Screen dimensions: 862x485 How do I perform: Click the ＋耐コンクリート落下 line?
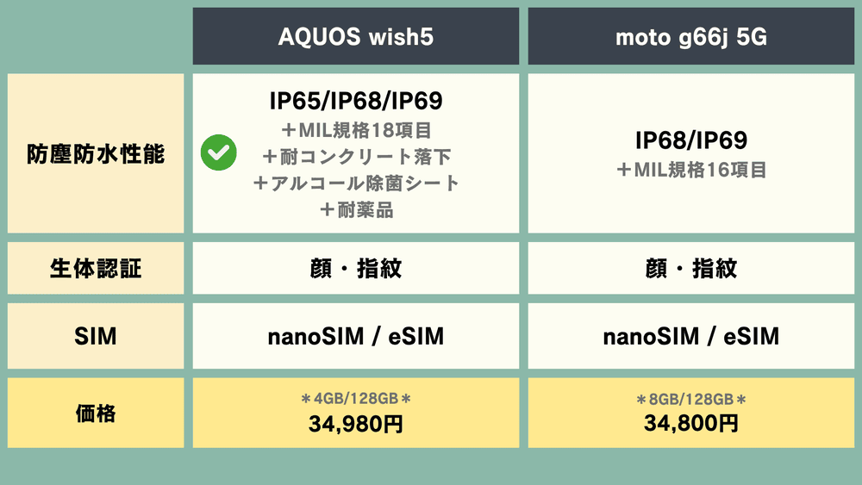(355, 157)
